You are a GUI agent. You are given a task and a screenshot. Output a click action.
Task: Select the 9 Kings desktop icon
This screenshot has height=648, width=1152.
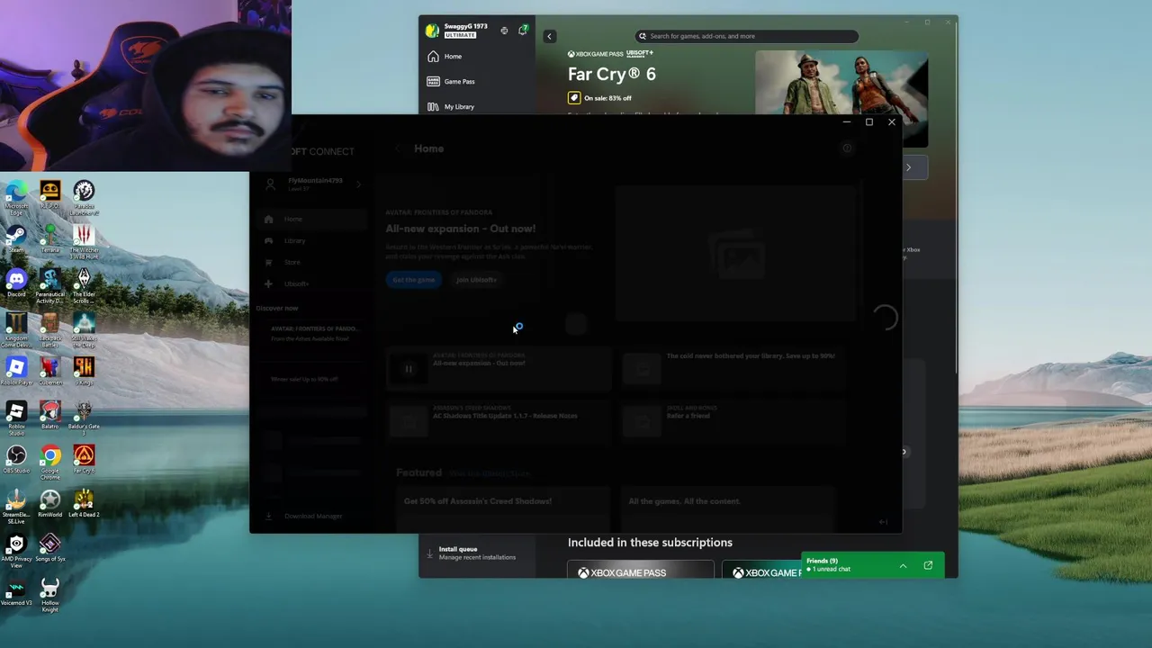[84, 371]
